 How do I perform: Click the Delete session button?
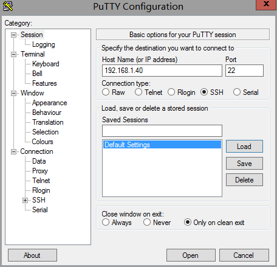(x=244, y=180)
